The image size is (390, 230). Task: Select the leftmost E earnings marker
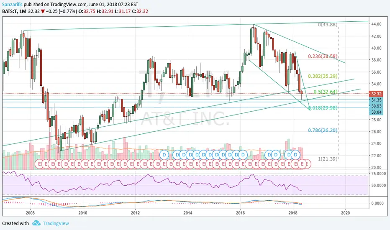(39, 164)
